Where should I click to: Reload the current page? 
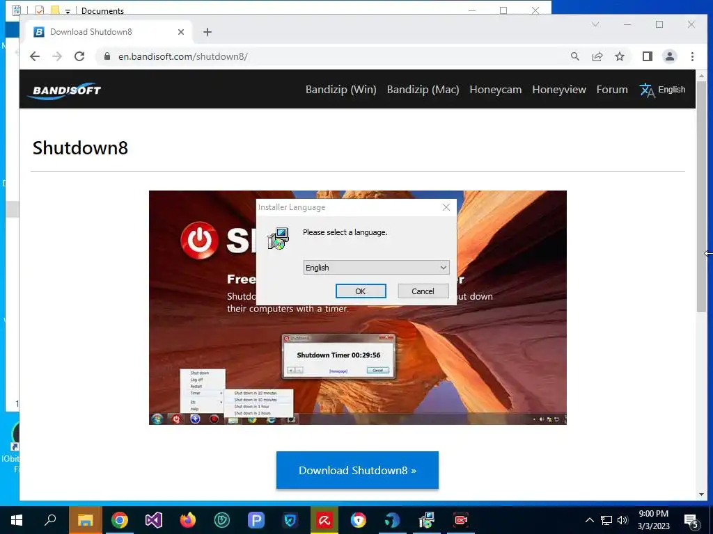pos(79,56)
